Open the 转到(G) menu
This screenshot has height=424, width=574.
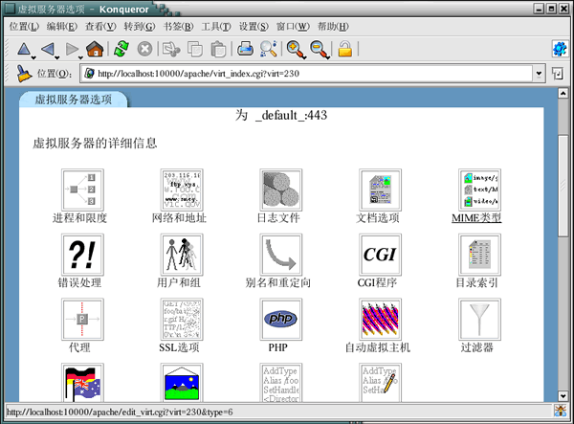tap(139, 27)
